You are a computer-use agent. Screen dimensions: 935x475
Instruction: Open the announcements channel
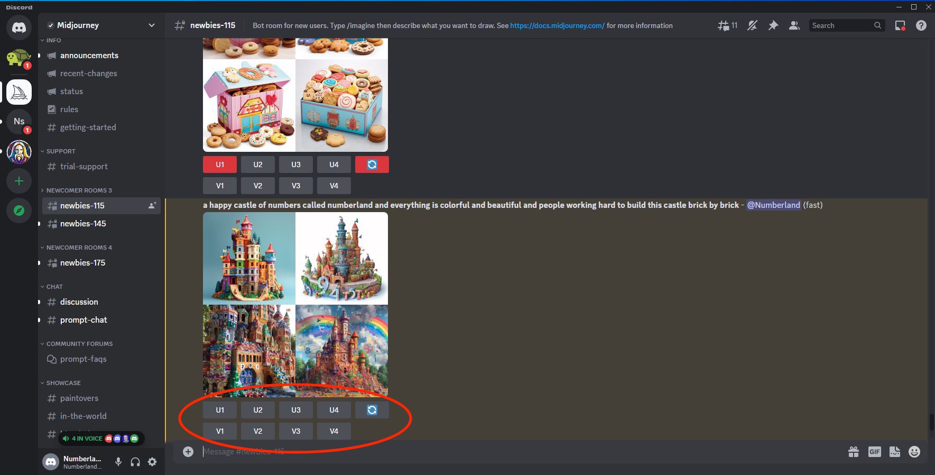[x=89, y=56]
